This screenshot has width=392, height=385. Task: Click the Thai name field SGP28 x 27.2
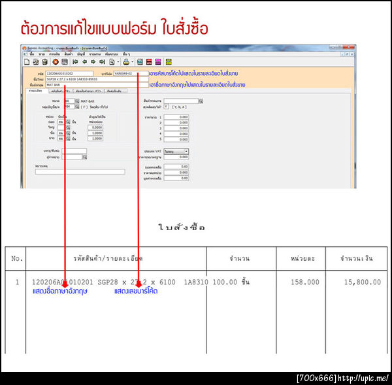pos(97,79)
